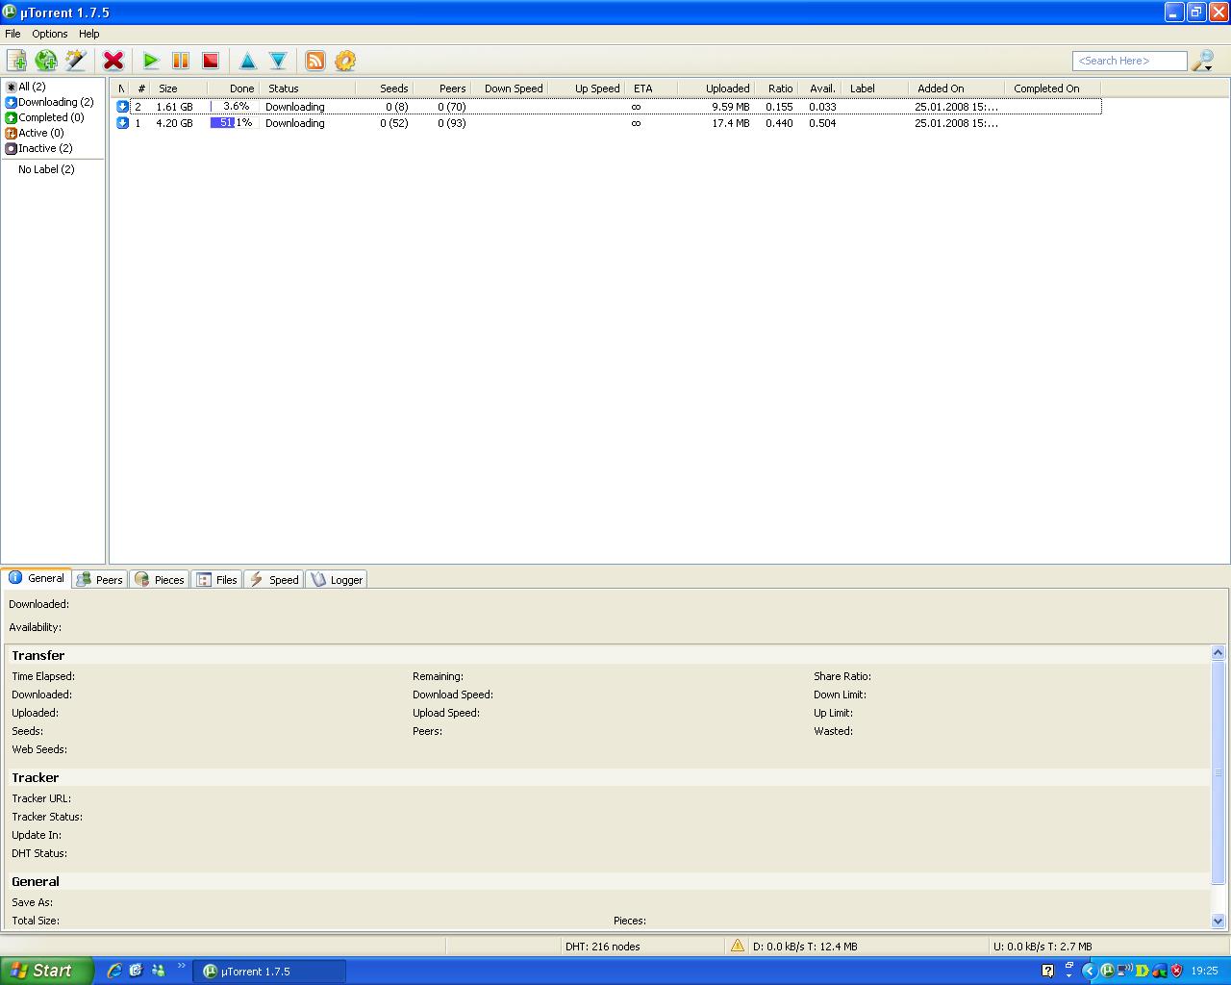Viewport: 1231px width, 985px height.
Task: Click the 51.1% progress bar
Action: [233, 123]
